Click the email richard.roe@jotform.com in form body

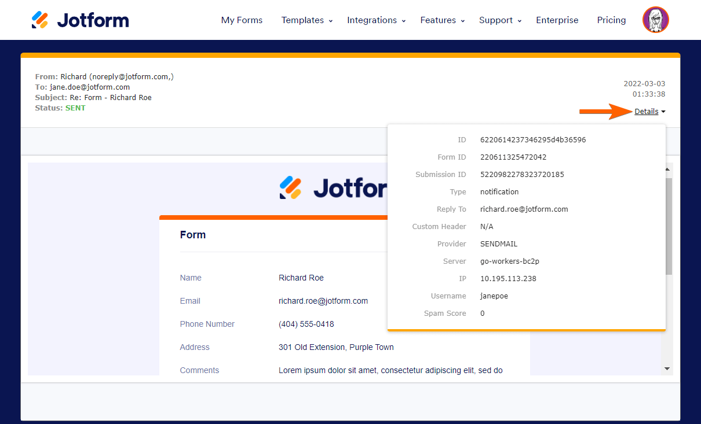point(323,301)
